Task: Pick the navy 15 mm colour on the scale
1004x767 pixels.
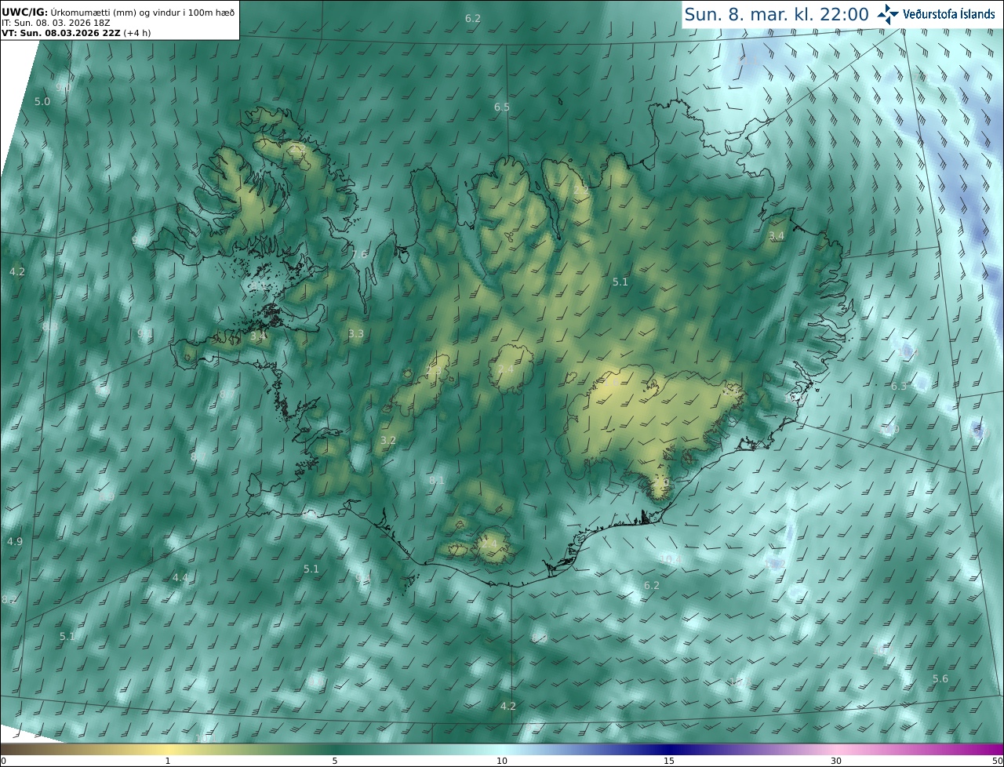Action: tap(669, 751)
